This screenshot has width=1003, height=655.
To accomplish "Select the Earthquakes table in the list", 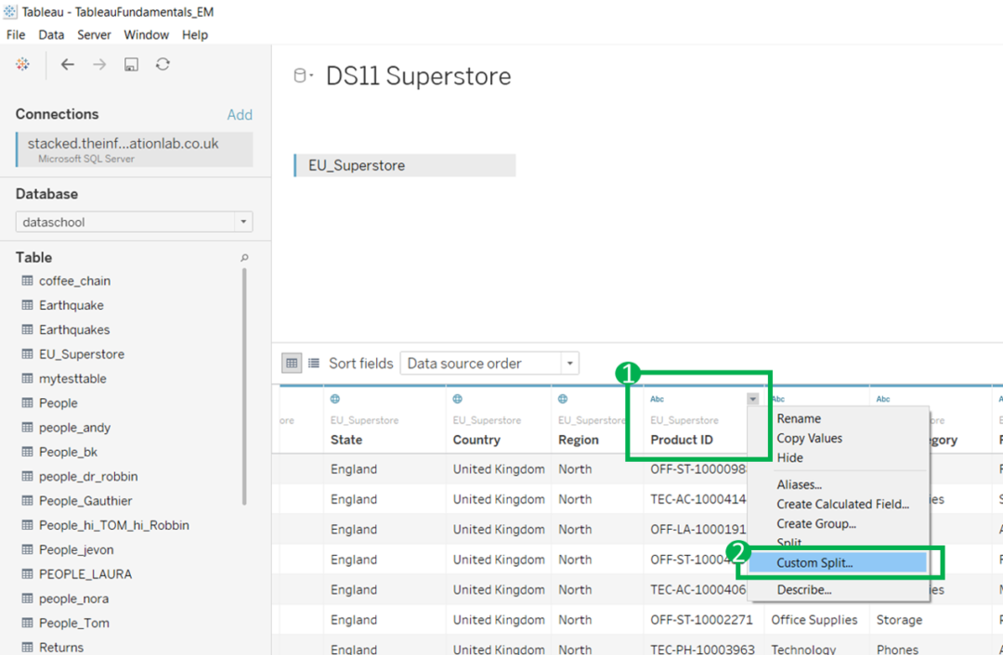I will (74, 329).
